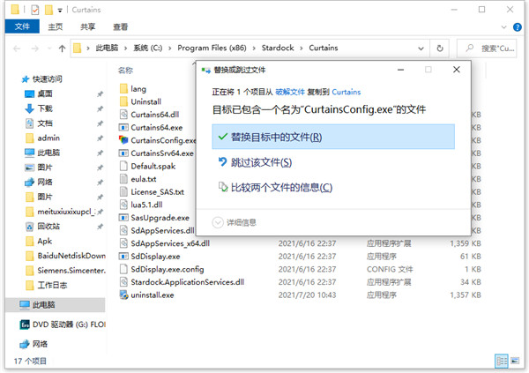Open Explorer help icon
The width and height of the screenshot is (529, 373).
click(x=517, y=27)
